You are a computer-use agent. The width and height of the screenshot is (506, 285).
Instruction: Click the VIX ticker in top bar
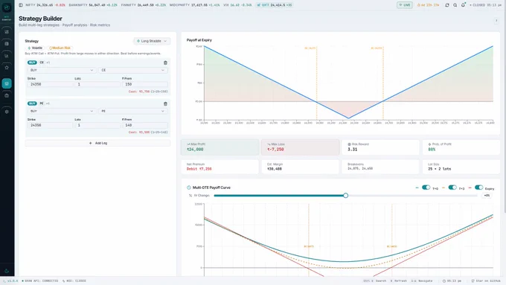tap(237, 5)
